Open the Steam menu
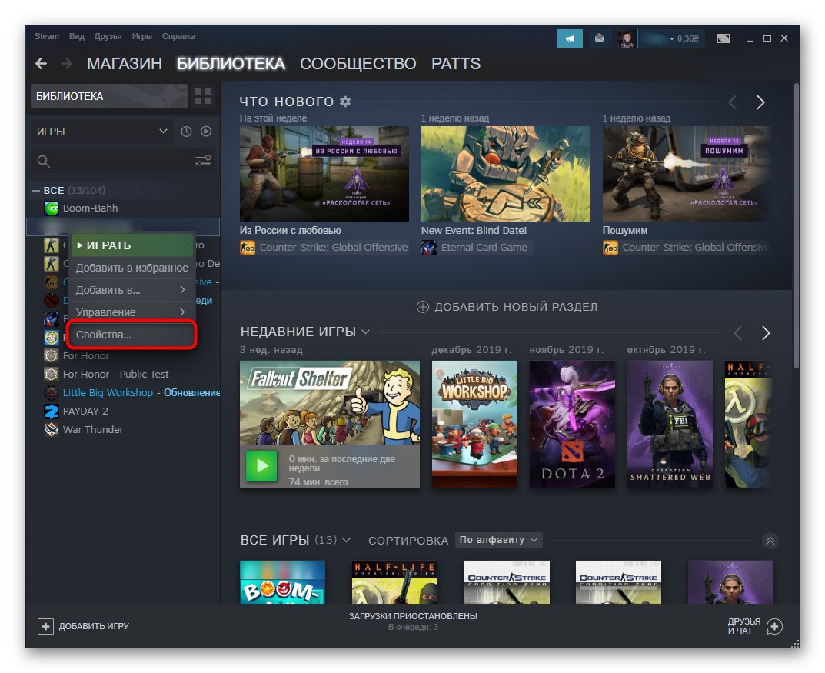Image resolution: width=825 pixels, height=673 pixels. 47,36
